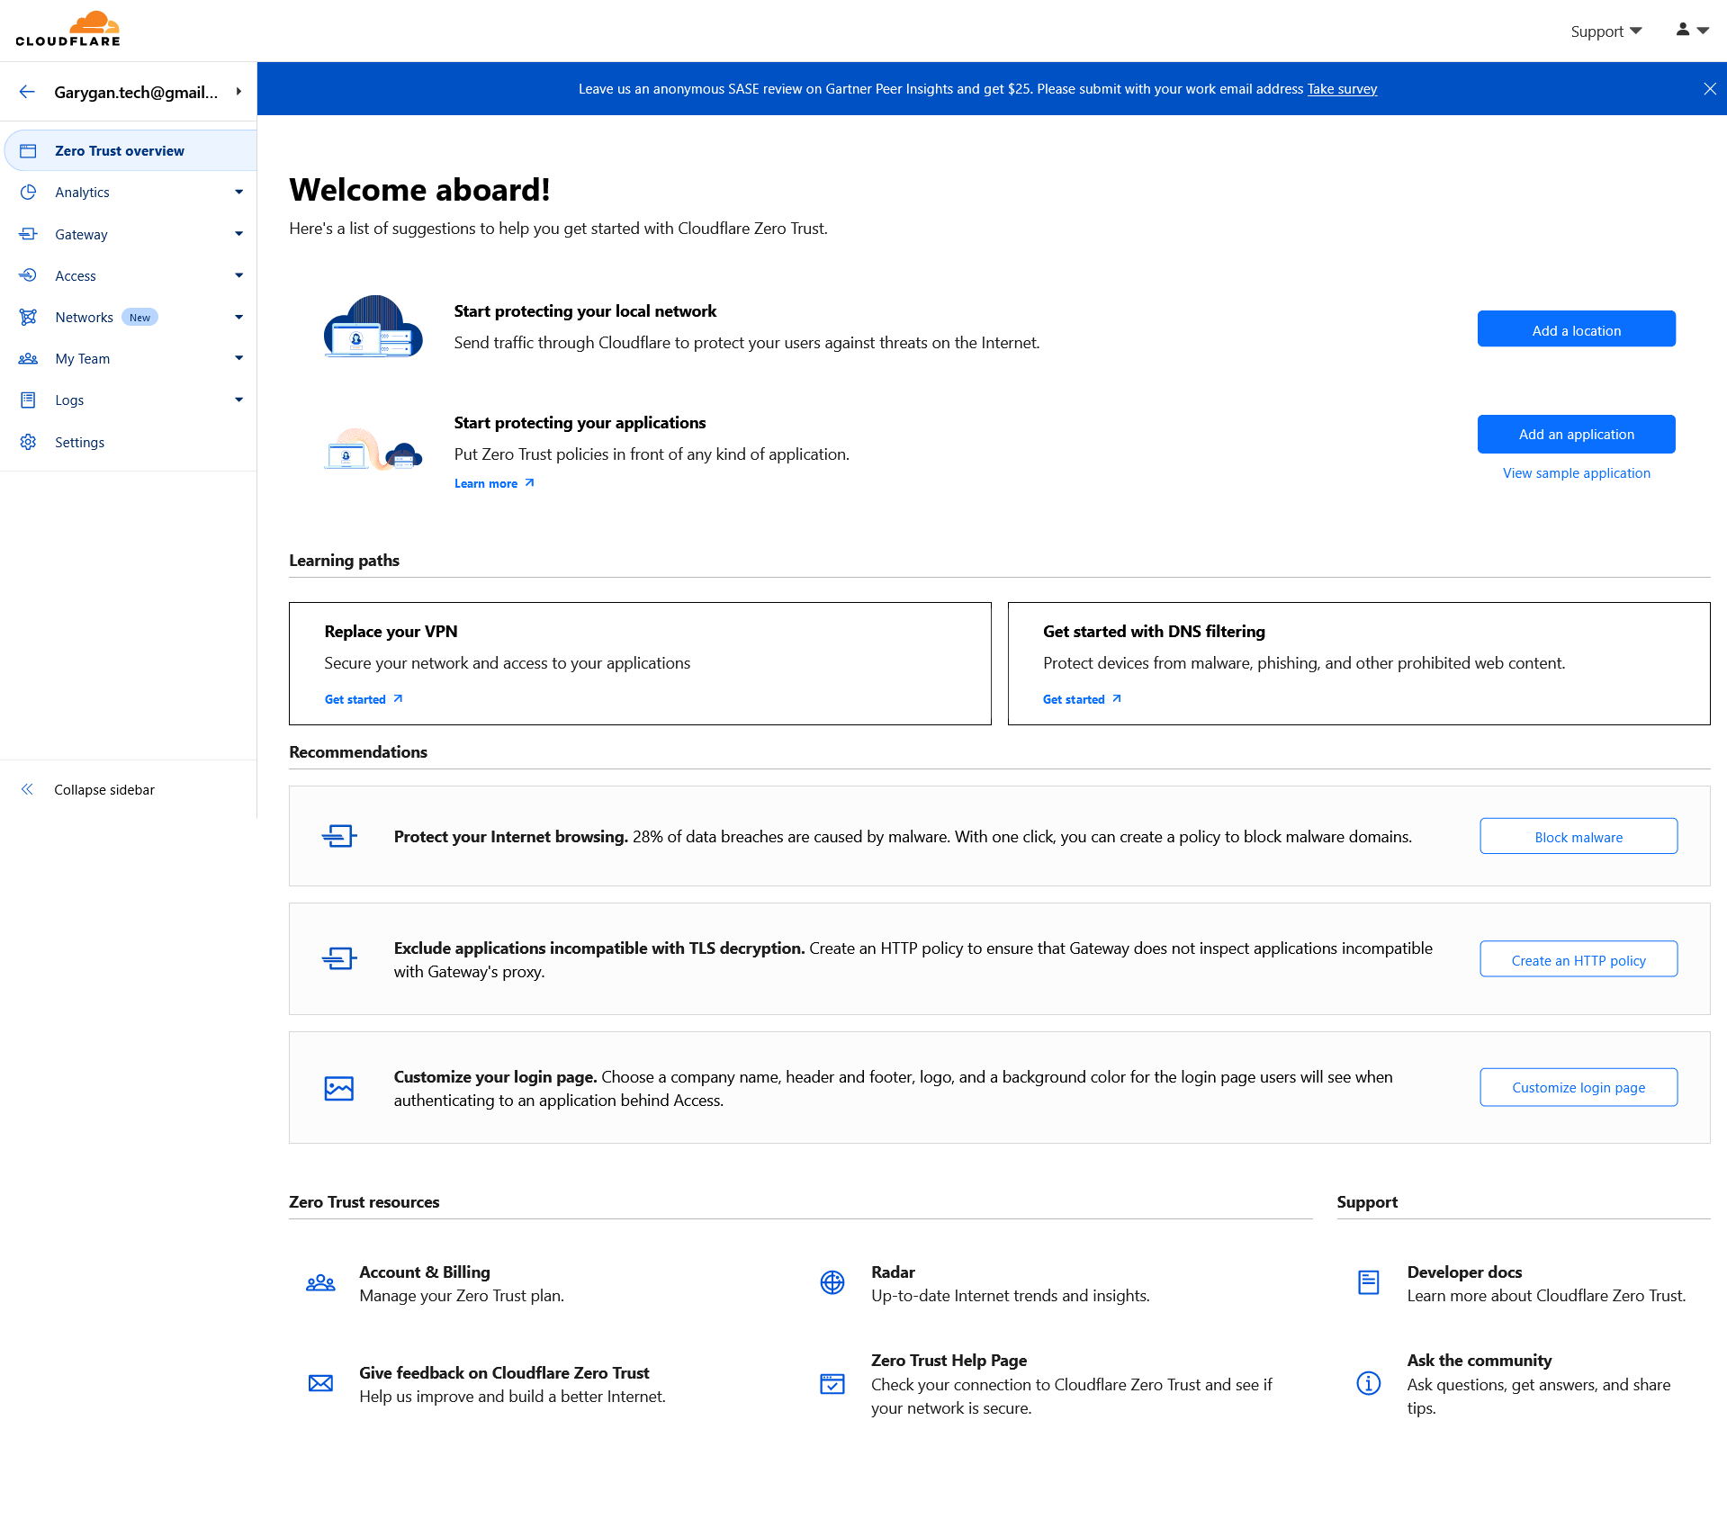This screenshot has height=1528, width=1727.
Task: Click the New badge beside Networks
Action: click(139, 317)
